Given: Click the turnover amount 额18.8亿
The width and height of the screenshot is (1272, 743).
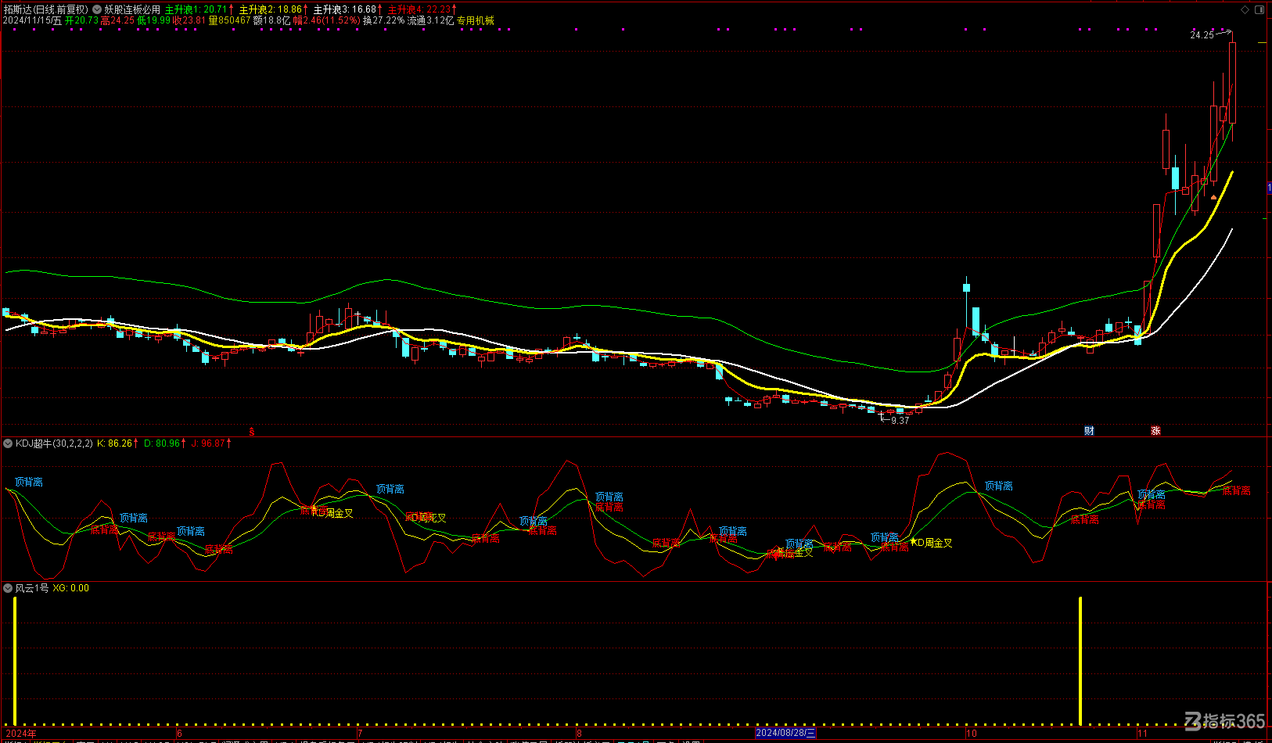Looking at the screenshot, I should pyautogui.click(x=271, y=21).
